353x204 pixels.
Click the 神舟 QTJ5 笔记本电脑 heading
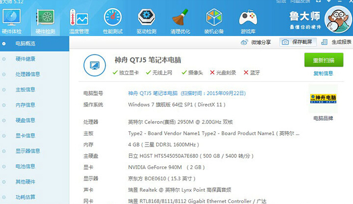tap(148, 60)
